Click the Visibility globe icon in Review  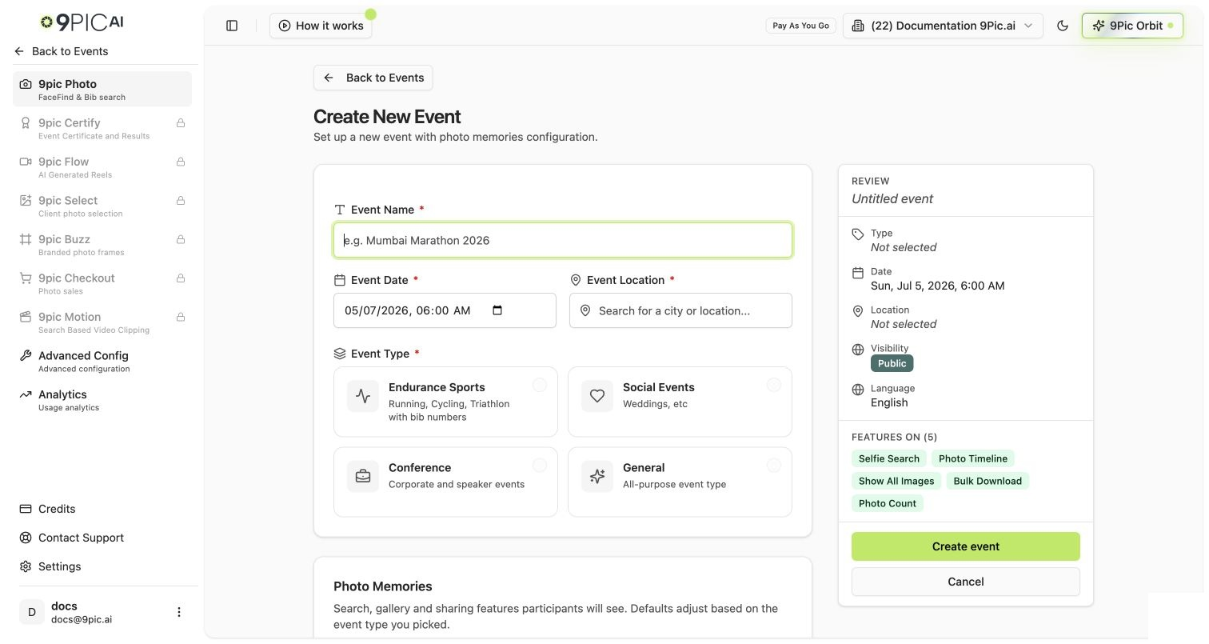pos(858,350)
